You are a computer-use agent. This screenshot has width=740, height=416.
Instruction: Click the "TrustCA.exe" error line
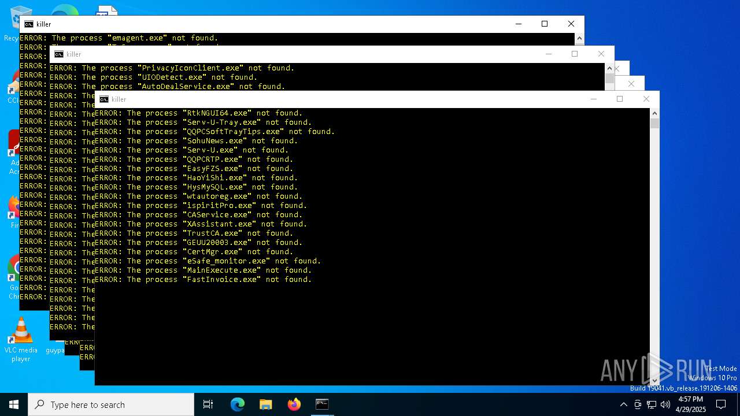(194, 233)
